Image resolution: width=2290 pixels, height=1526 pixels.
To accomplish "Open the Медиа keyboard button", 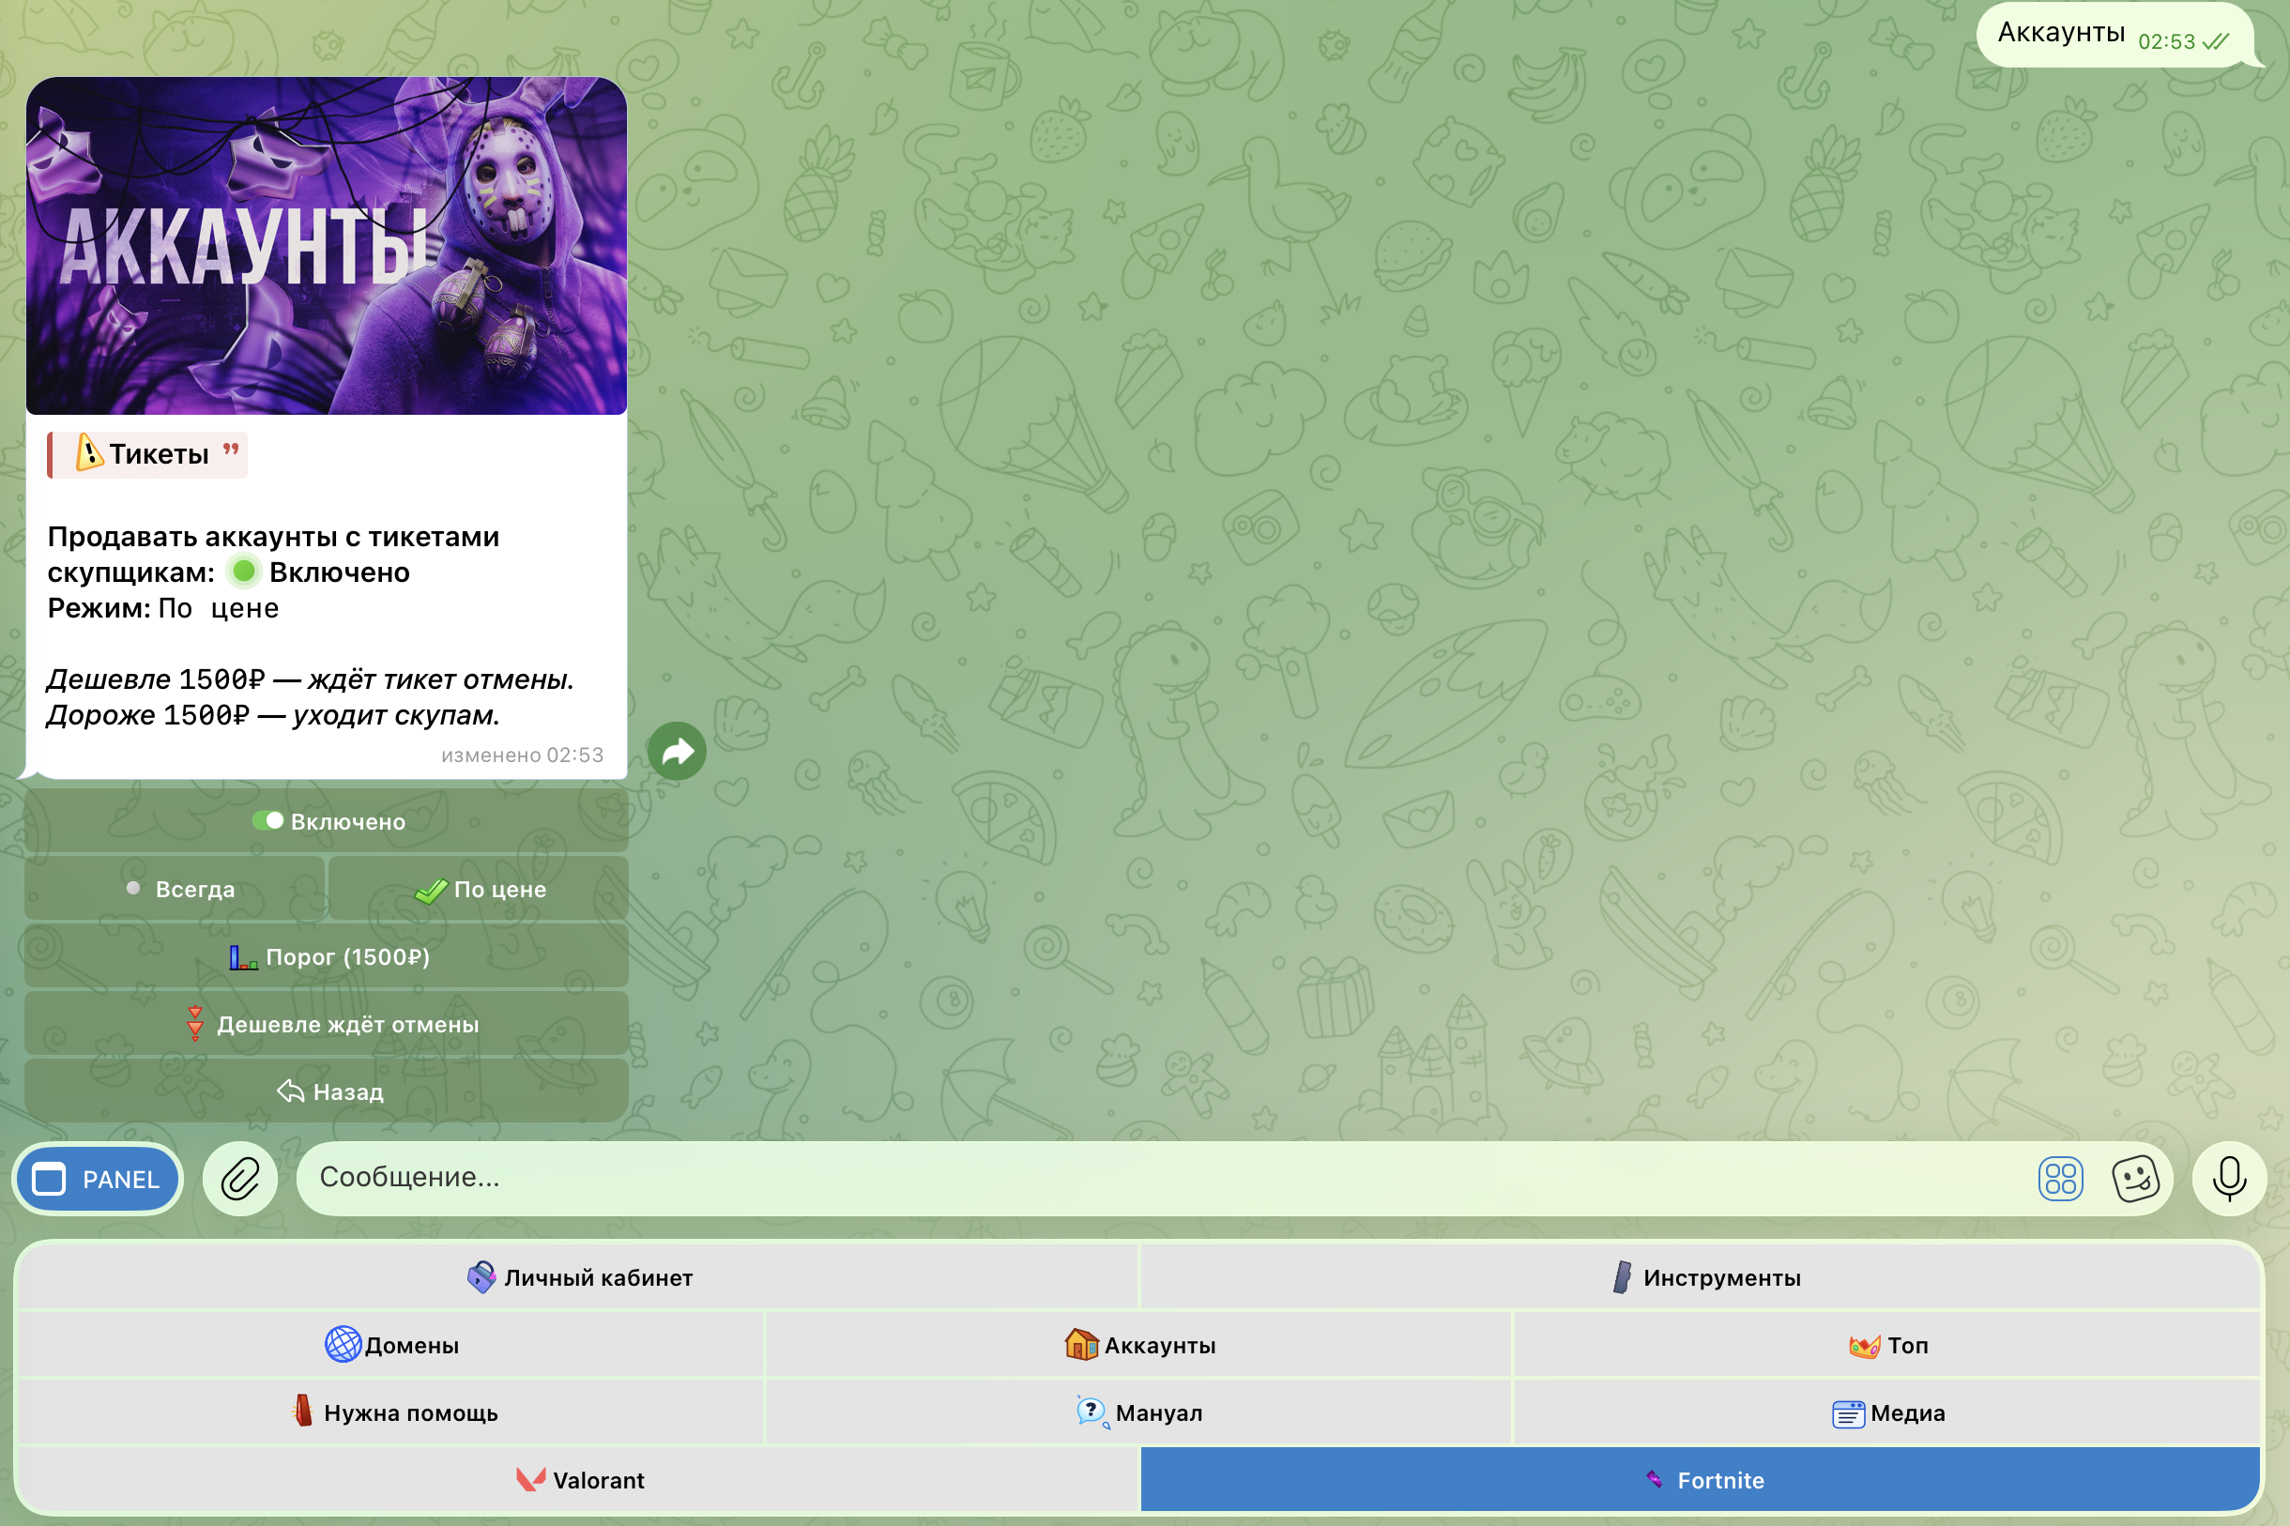I will click(x=1887, y=1412).
